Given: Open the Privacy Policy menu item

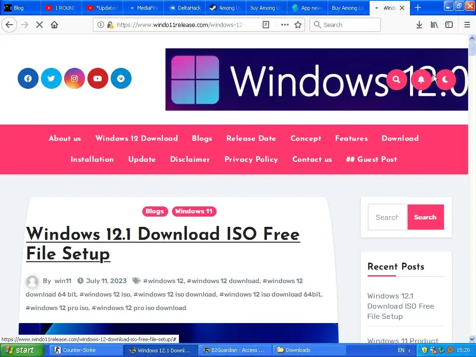Looking at the screenshot, I should 251,159.
